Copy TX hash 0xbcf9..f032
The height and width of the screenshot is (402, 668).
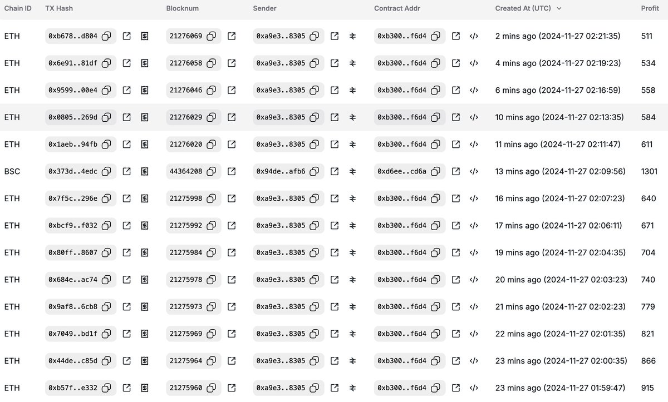[106, 226]
